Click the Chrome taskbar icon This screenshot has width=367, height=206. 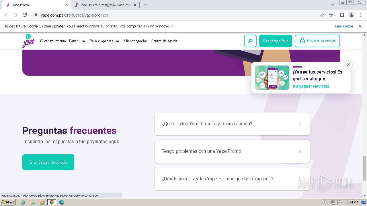click(52, 202)
